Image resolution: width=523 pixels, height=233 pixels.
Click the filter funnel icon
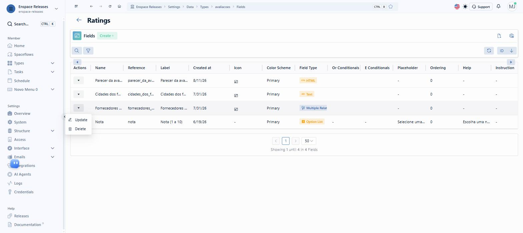point(88,51)
